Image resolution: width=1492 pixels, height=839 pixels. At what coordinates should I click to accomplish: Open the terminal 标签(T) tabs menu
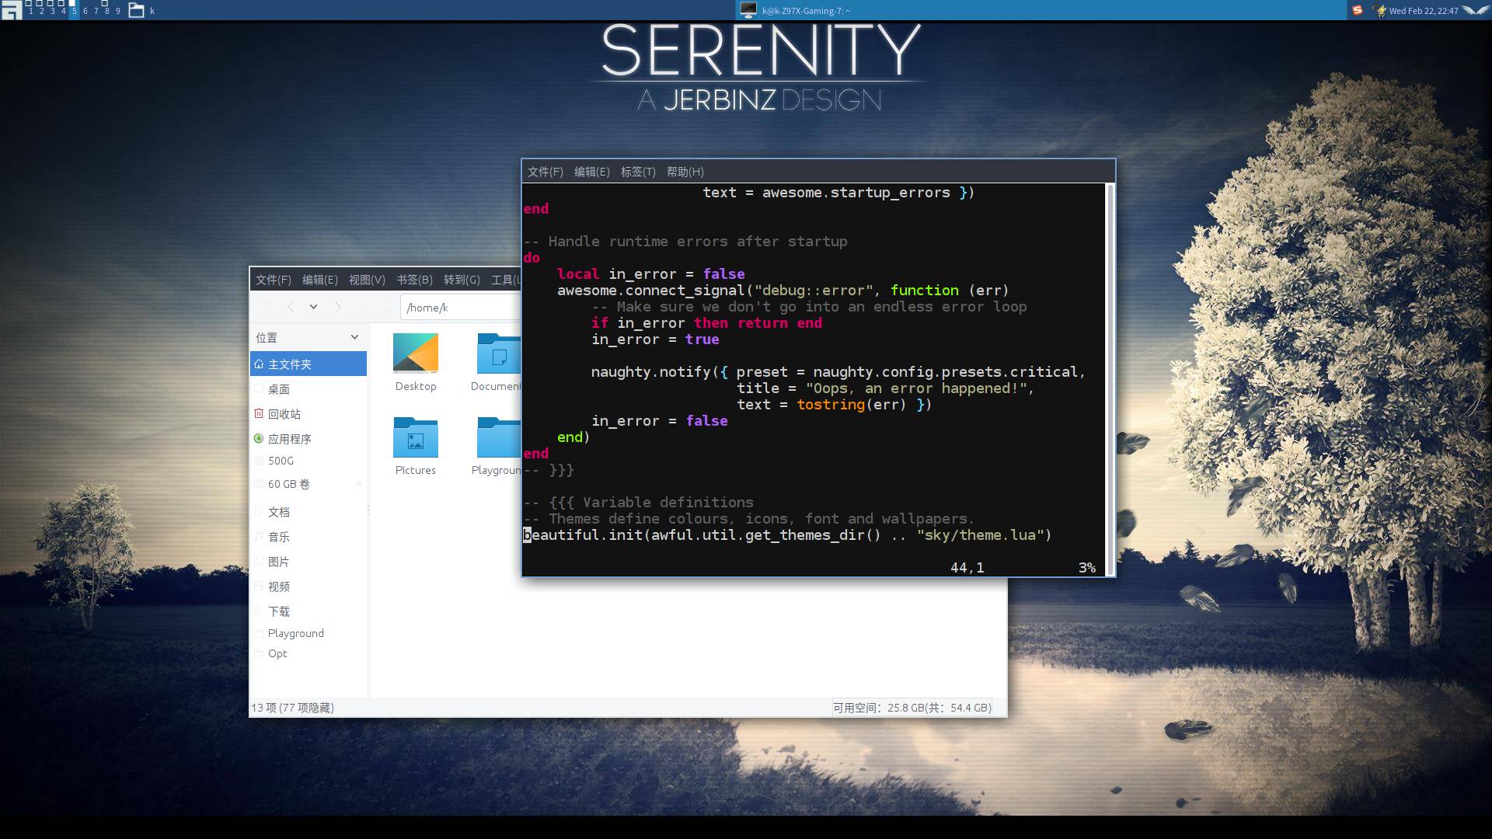638,172
